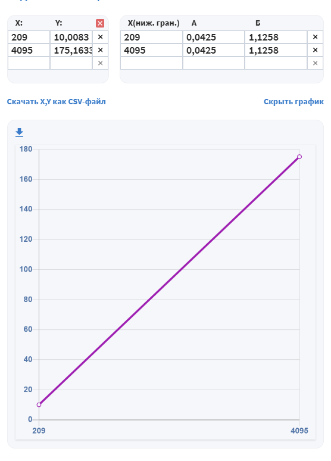Click the delete X in empty coefficients row
Image resolution: width=331 pixels, height=461 pixels.
pos(315,63)
